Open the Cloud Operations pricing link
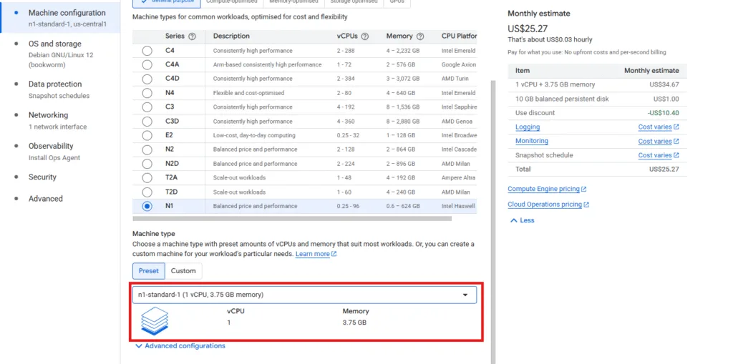Image resolution: width=733 pixels, height=364 pixels. (545, 205)
